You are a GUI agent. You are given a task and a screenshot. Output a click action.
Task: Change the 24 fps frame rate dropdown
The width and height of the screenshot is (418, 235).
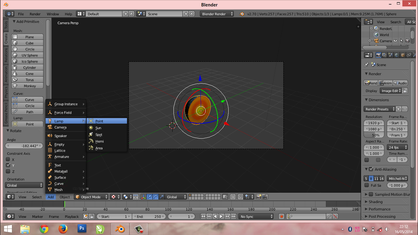point(397,147)
